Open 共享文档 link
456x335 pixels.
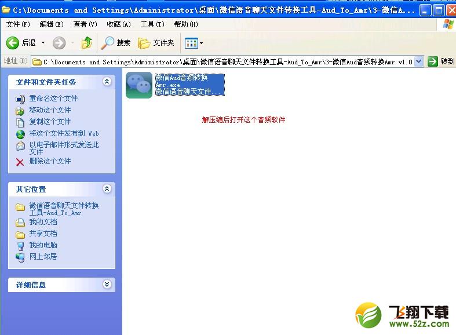(43, 234)
